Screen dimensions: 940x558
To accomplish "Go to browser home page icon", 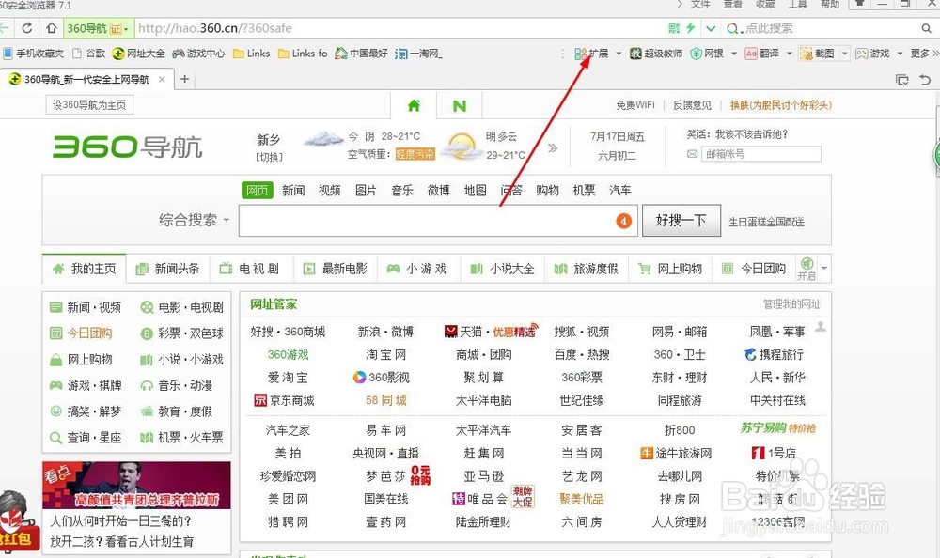I will click(x=52, y=27).
